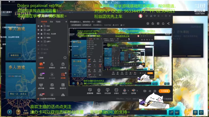Click the orange stream button
The width and height of the screenshot is (209, 117).
pos(165,91)
